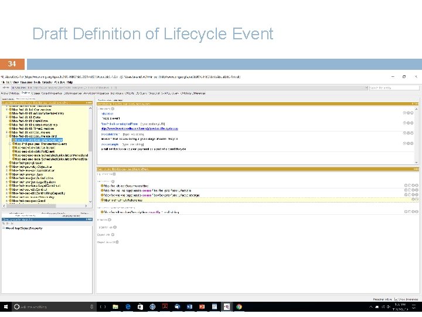Image resolution: width=422 pixels, height=317 pixels.
Task: Click the back navigation arrow in toolbar
Action: click(4, 87)
